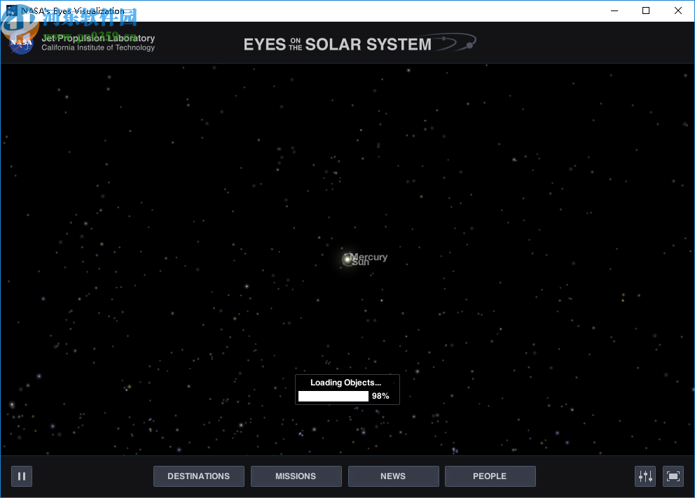Screen dimensions: 695x498
Task: Click the 98% loading percentage
Action: point(380,396)
